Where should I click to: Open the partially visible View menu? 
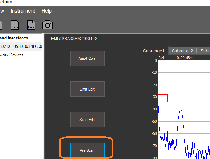coord(2,11)
